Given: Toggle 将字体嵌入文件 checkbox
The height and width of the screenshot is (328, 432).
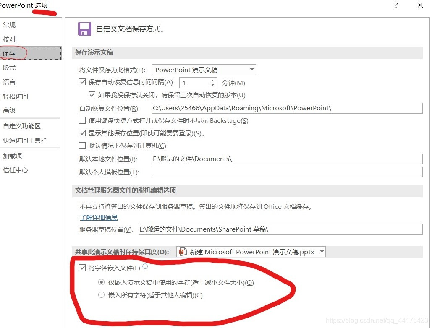Looking at the screenshot, I should (82, 268).
